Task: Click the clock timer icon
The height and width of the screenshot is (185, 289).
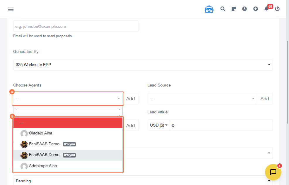Action: pos(244,9)
